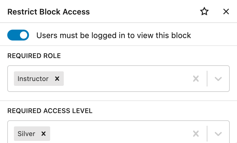Click the blue knob of the login switch
This screenshot has width=237, height=143.
pyautogui.click(x=24, y=35)
